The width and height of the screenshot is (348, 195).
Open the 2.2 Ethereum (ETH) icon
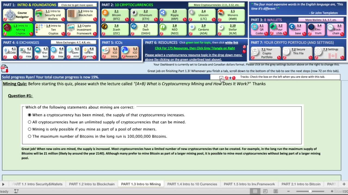click(134, 13)
